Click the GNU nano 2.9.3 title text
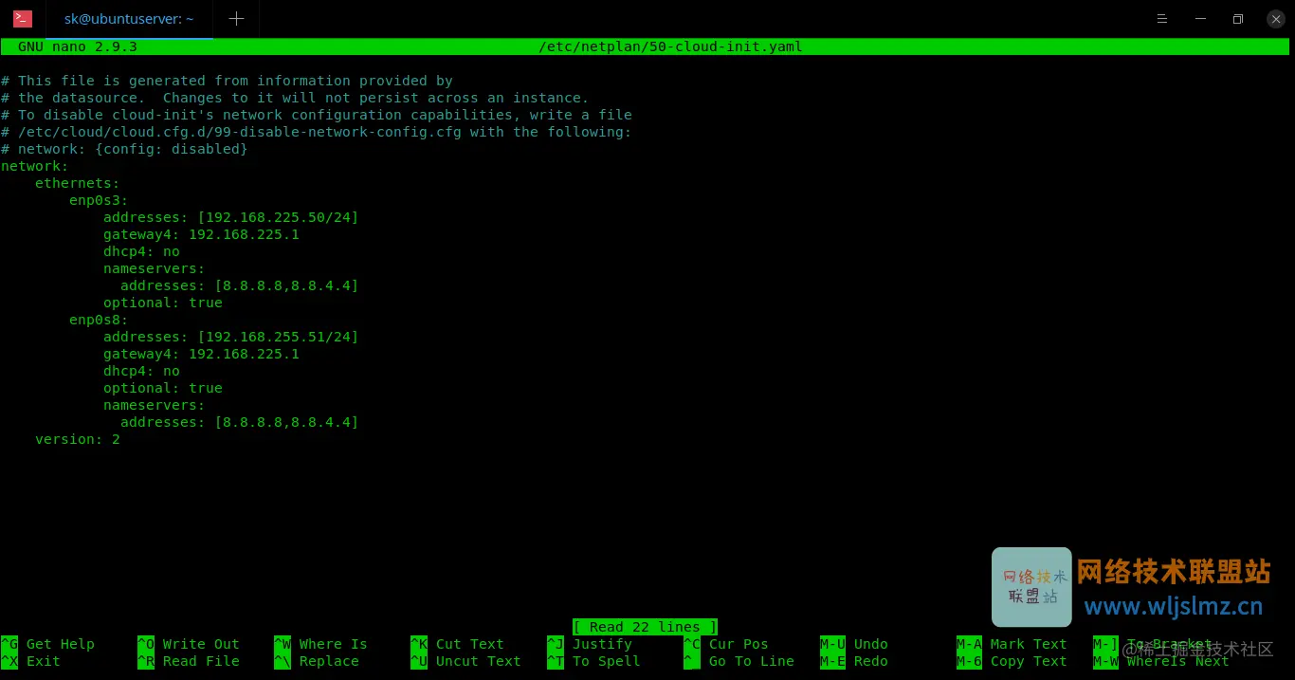The height and width of the screenshot is (680, 1295). 78,46
